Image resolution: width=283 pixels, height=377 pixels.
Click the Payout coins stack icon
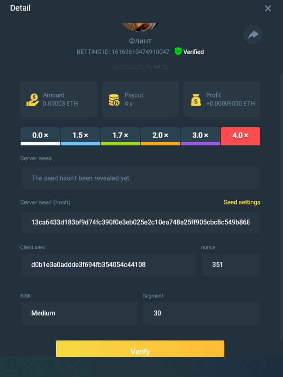(114, 99)
